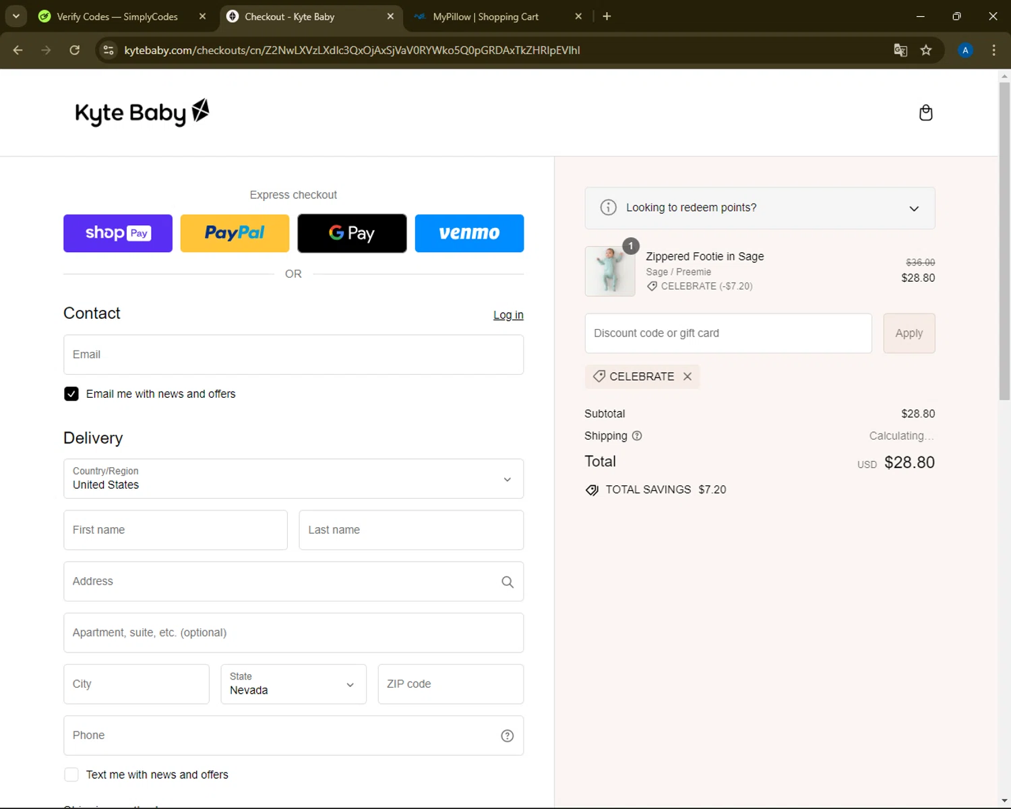Reload the checkout page

(75, 50)
